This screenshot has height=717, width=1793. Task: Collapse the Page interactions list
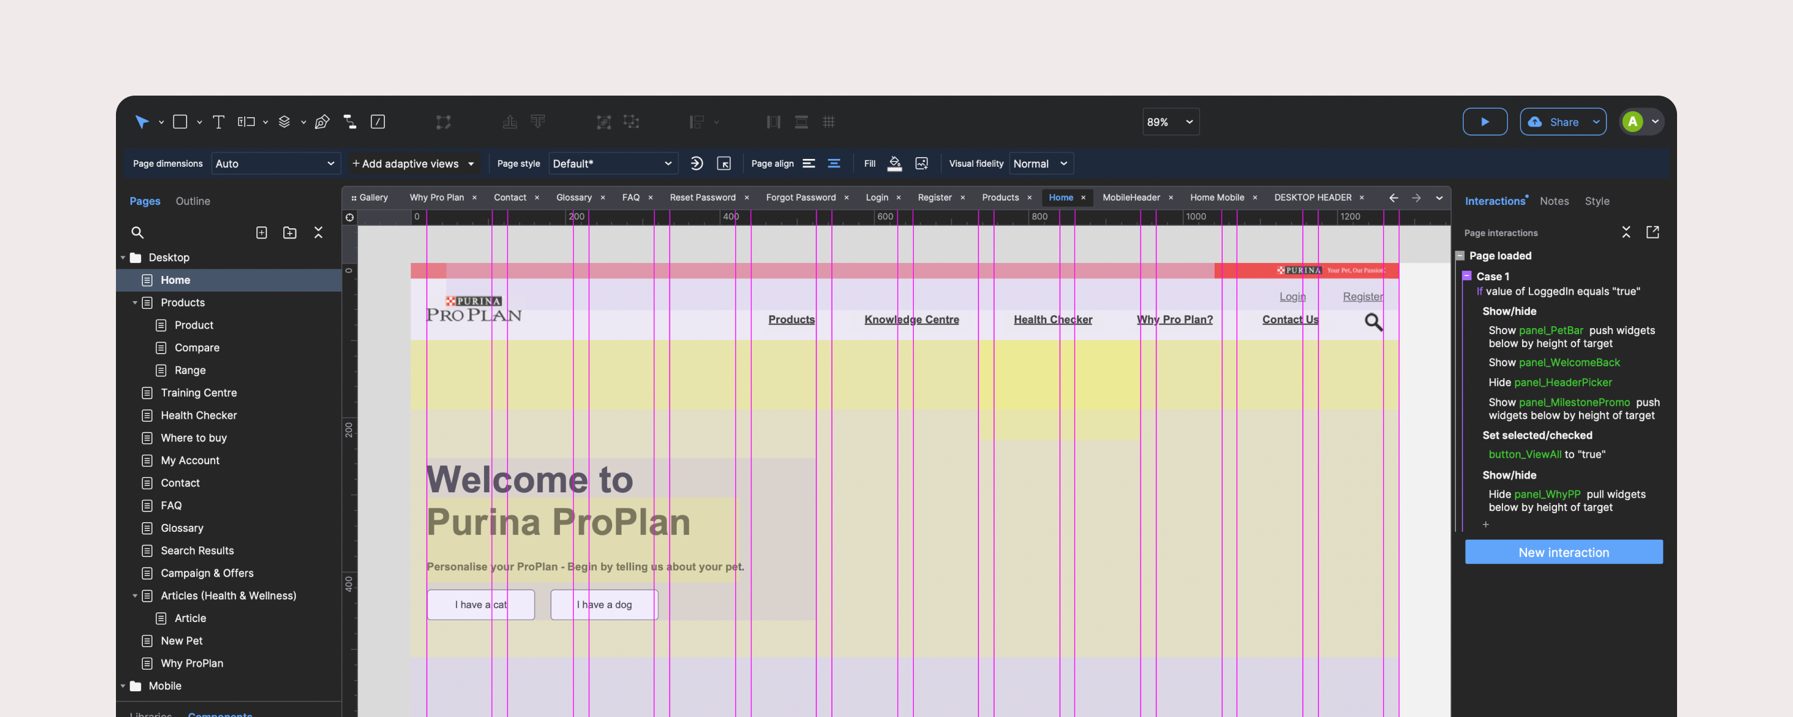click(x=1626, y=232)
